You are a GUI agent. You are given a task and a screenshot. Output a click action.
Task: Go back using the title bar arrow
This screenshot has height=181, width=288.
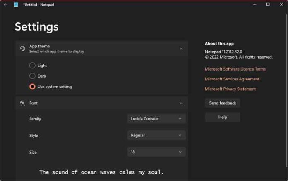5,5
